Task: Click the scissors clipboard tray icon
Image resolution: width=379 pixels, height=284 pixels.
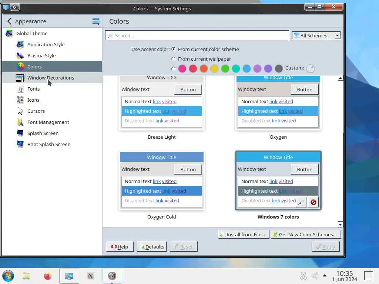Action: [303, 275]
